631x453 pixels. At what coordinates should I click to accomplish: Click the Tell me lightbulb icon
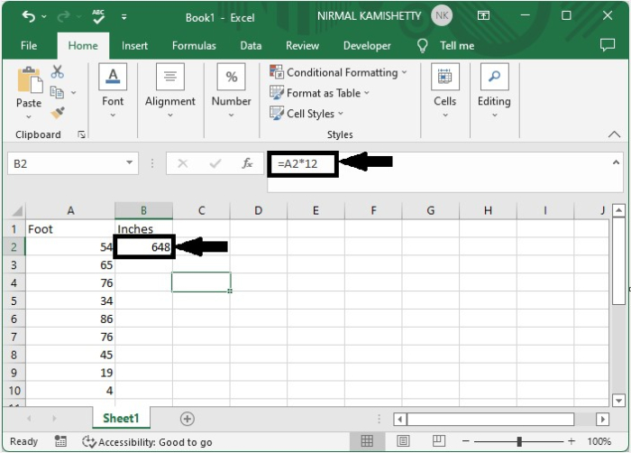422,45
